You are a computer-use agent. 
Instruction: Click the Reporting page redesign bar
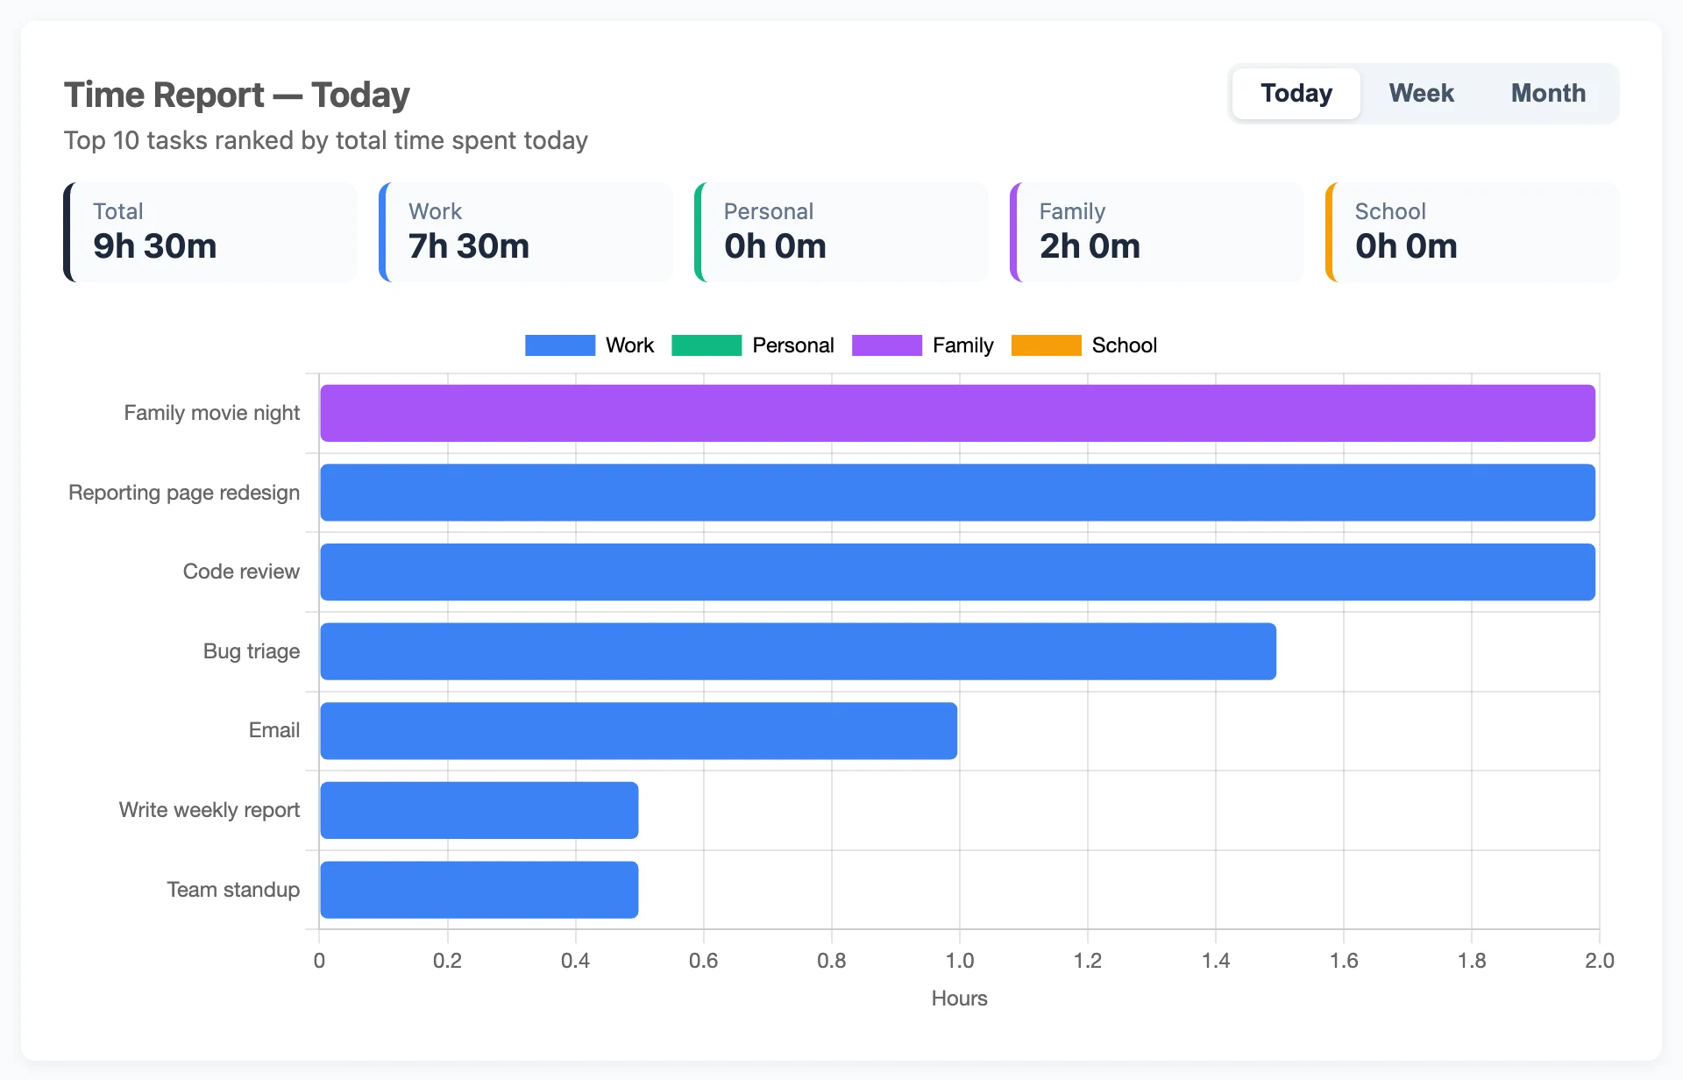tap(957, 493)
